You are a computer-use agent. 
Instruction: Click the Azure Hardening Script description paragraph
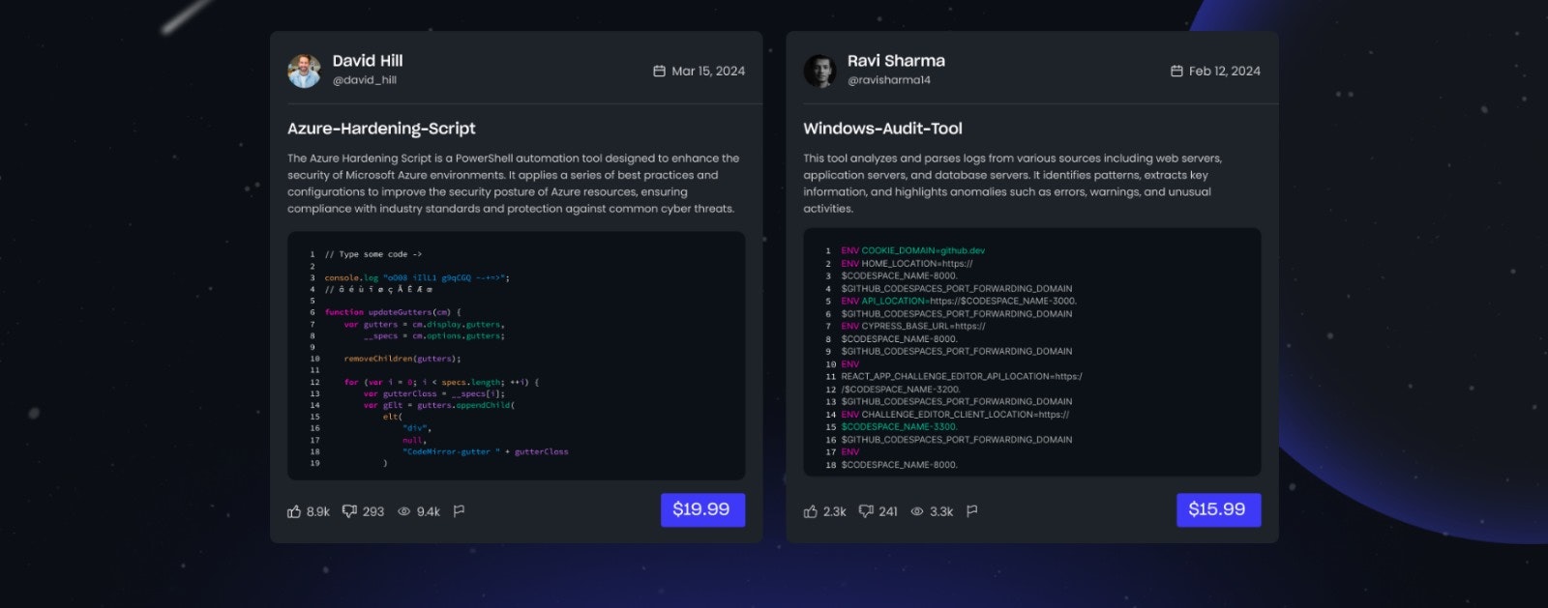[513, 184]
